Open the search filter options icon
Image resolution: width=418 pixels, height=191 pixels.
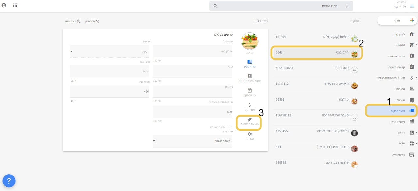point(347,6)
